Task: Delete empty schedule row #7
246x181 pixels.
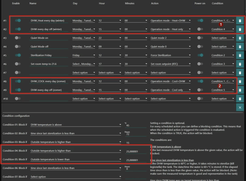Action: pyautogui.click(x=240, y=73)
